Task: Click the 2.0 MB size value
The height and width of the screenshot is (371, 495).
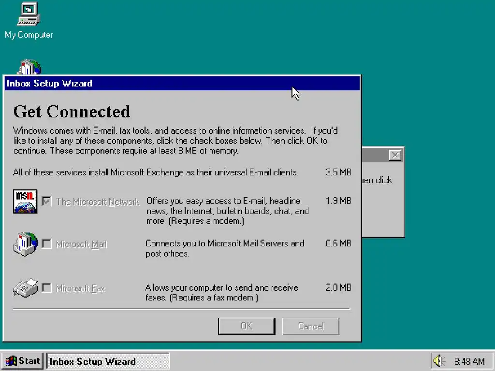Action: point(338,287)
